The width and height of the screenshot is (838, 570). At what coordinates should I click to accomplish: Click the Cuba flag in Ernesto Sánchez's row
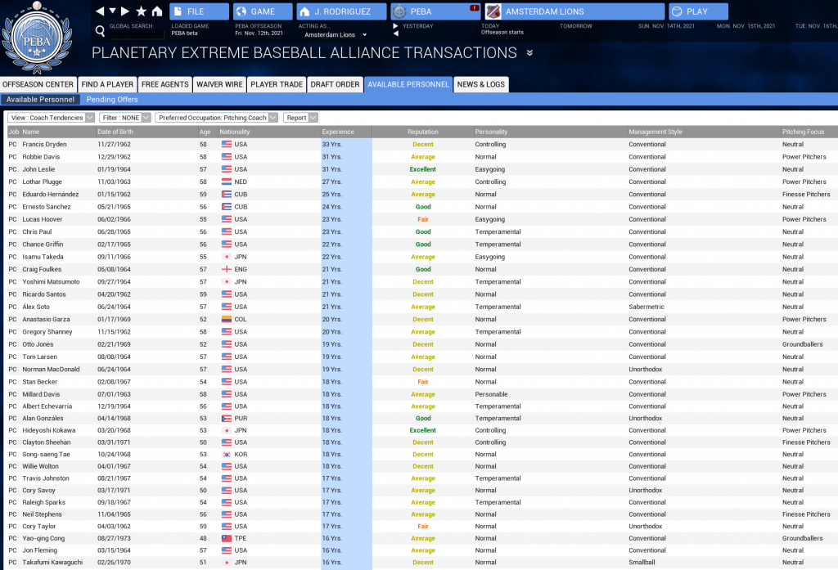[227, 207]
